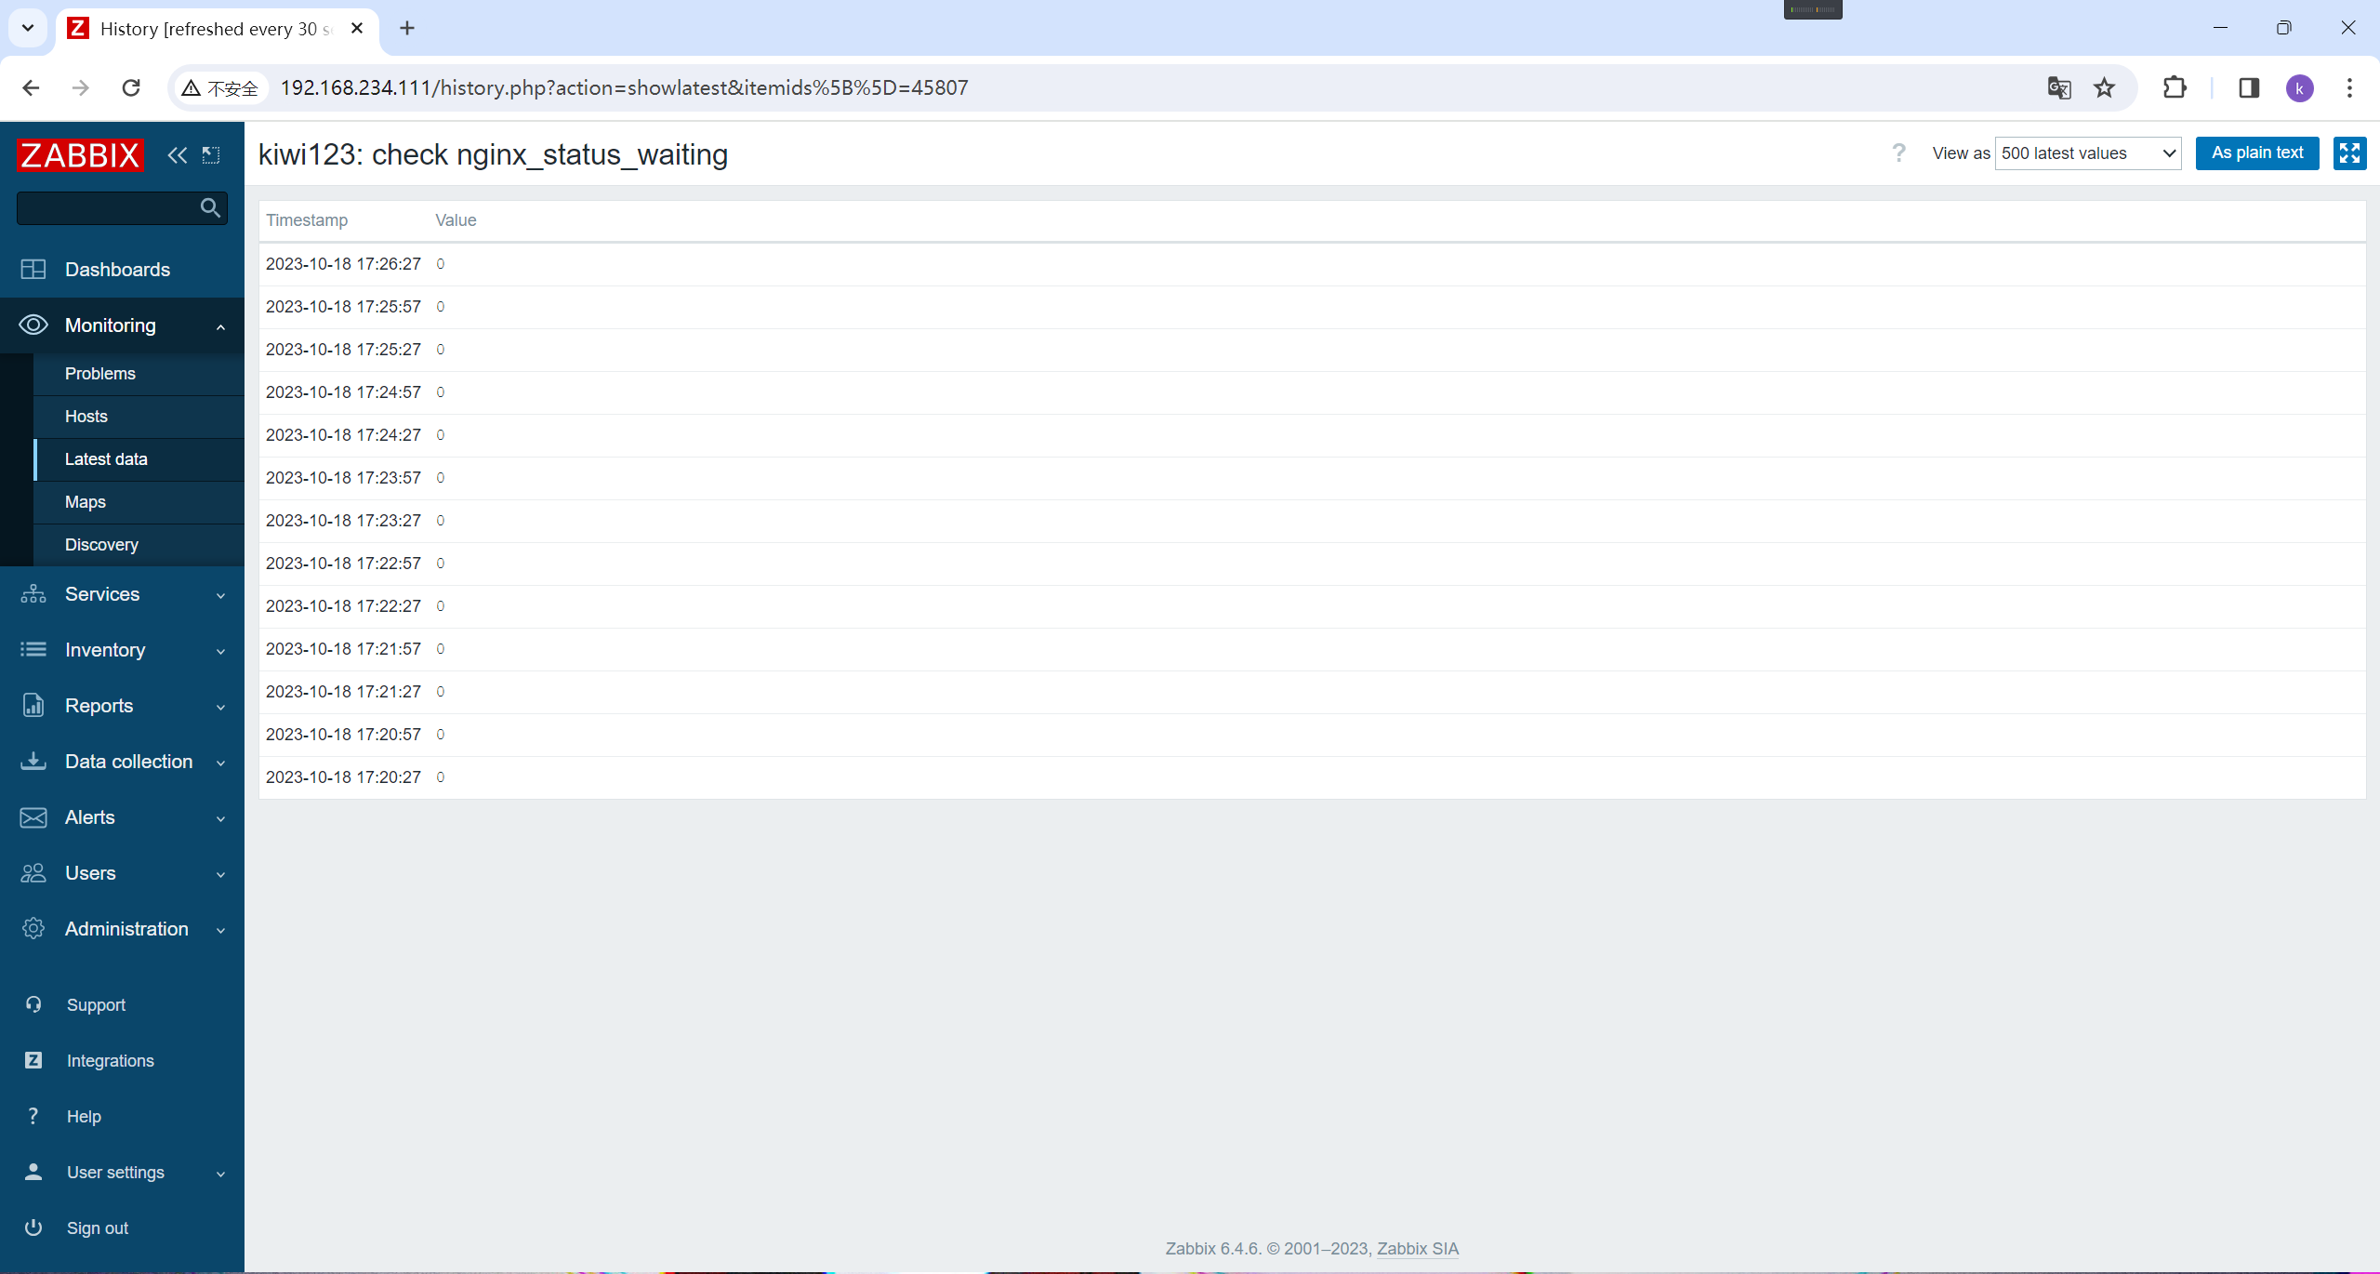This screenshot has height=1274, width=2380.
Task: Click the As plain text button
Action: click(x=2257, y=153)
